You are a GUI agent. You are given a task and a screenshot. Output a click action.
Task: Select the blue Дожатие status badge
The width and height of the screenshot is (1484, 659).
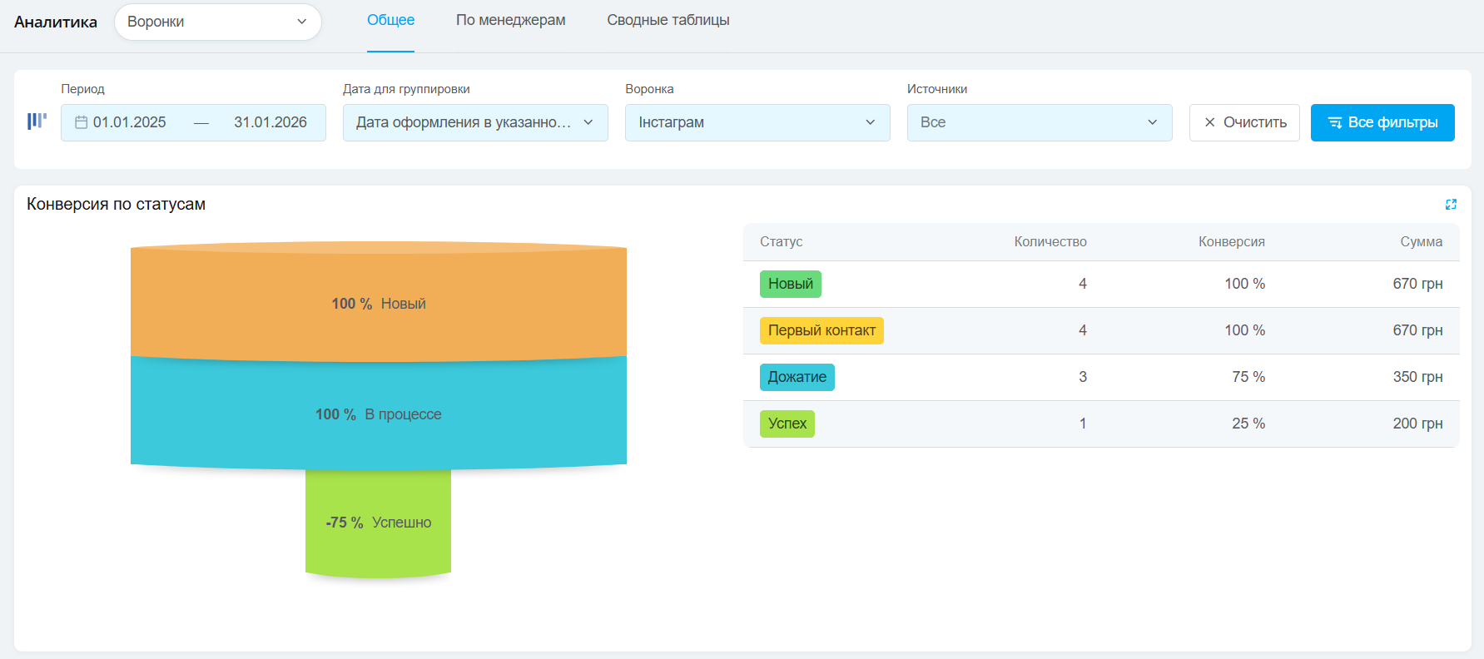[x=797, y=377]
